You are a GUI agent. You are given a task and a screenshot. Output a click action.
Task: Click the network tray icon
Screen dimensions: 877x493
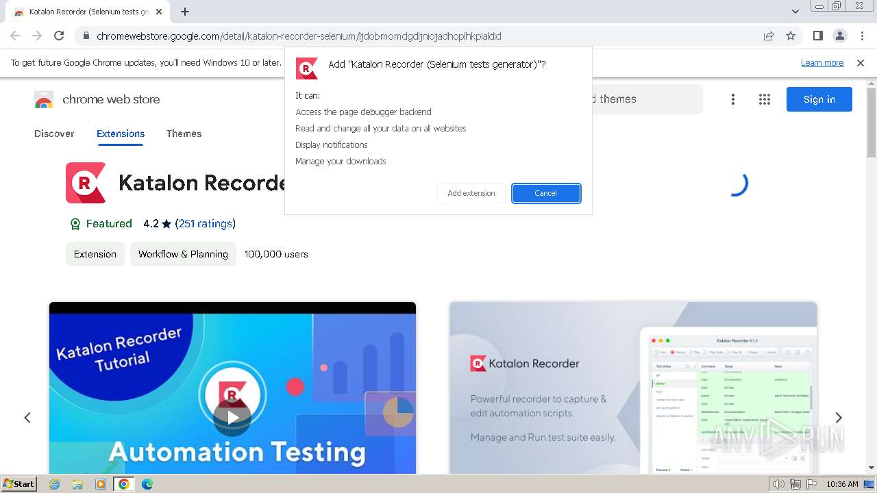click(795, 484)
